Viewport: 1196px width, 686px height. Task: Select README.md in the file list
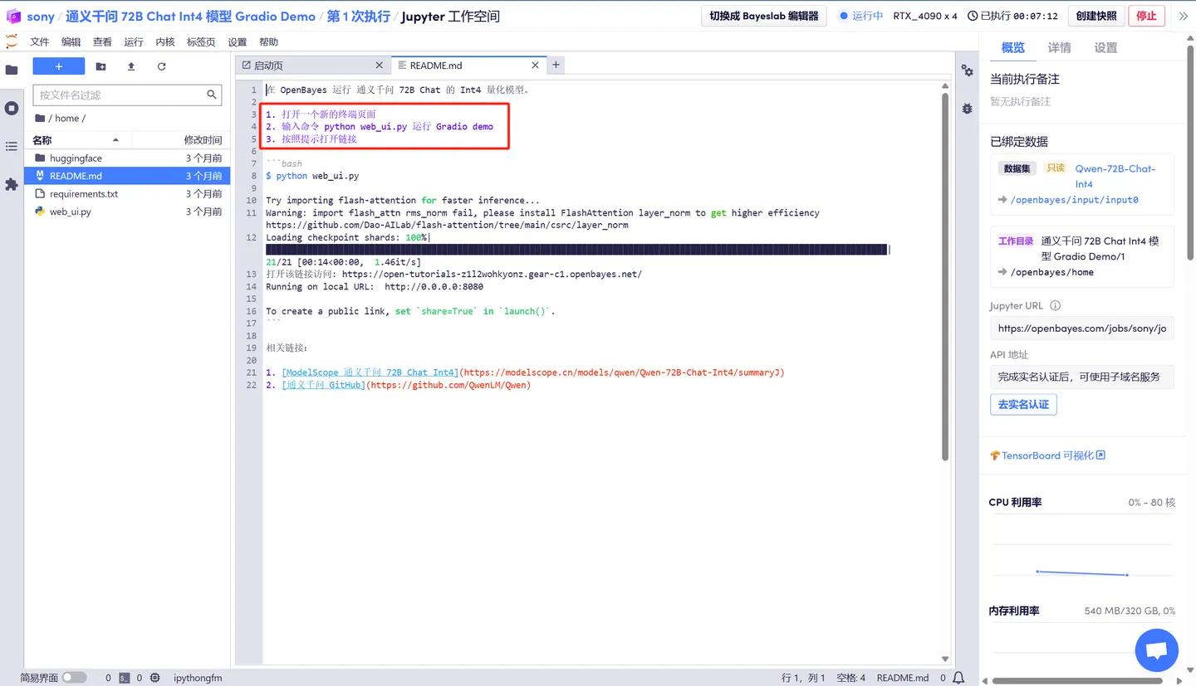coord(127,176)
